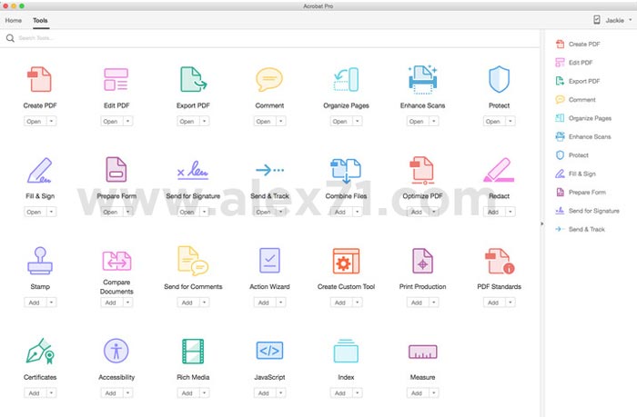Click the Optimize PDF icon
The height and width of the screenshot is (417, 637).
pos(422,171)
